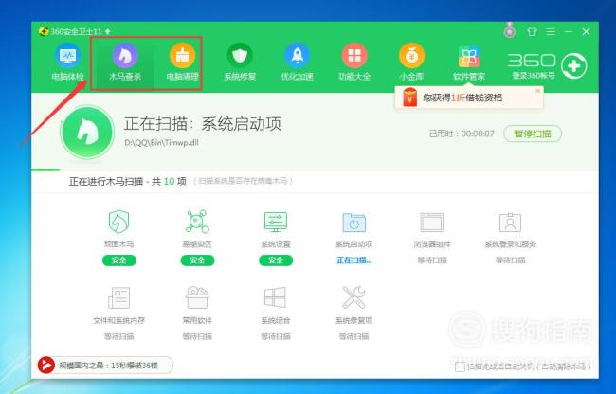This screenshot has width=616, height=394.
Task: Click the 正在扫描... status under 系统启动项
Action: 354,260
